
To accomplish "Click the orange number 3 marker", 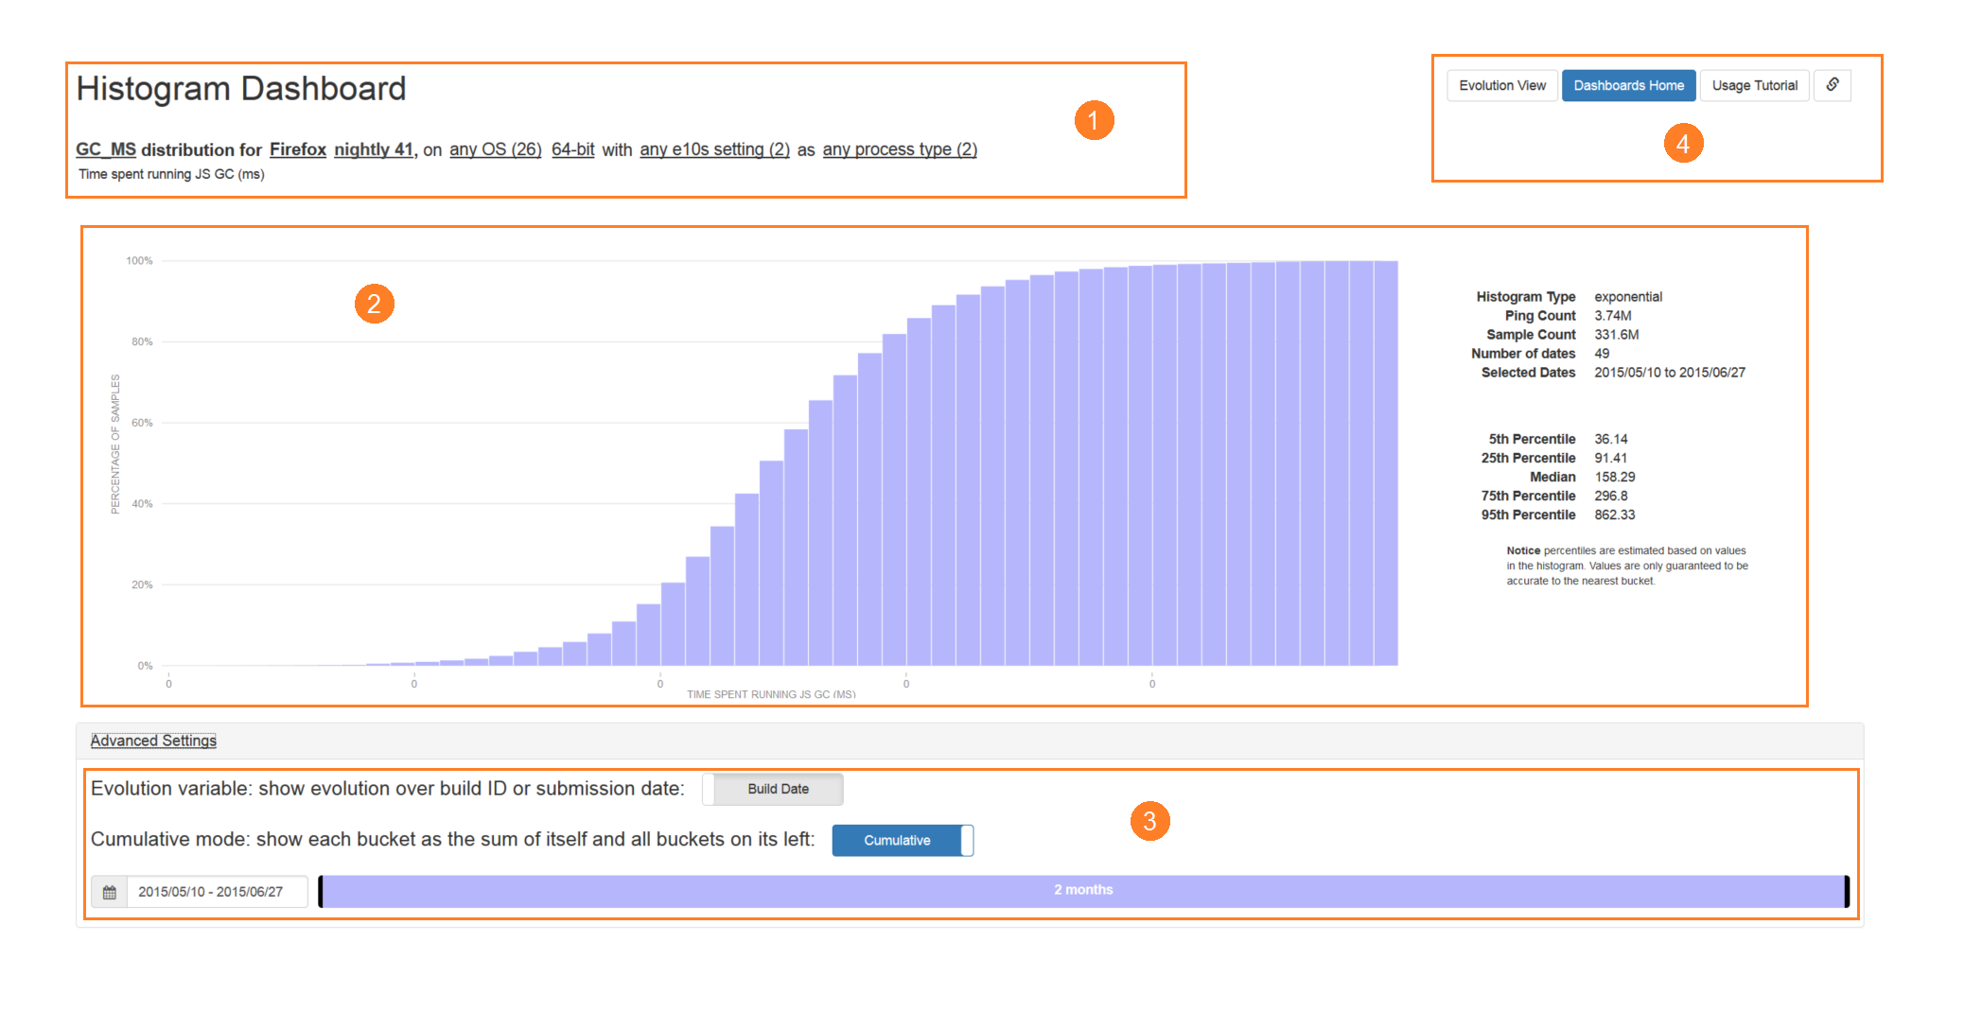I will click(x=1149, y=821).
